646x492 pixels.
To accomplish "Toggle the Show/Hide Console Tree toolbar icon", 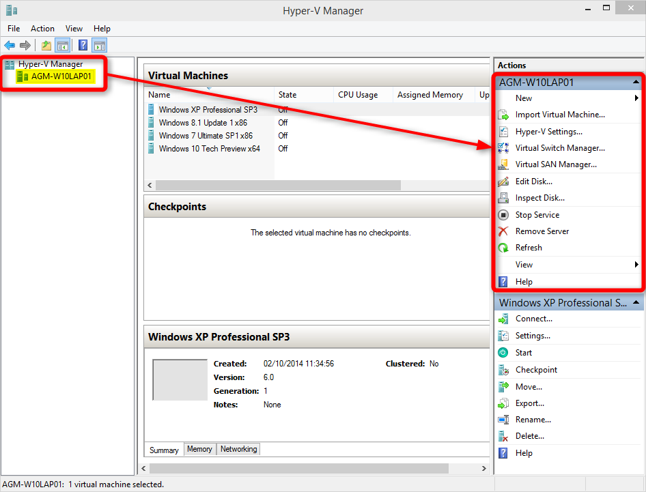I will 63,45.
